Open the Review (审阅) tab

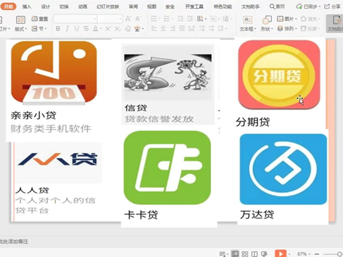(133, 7)
